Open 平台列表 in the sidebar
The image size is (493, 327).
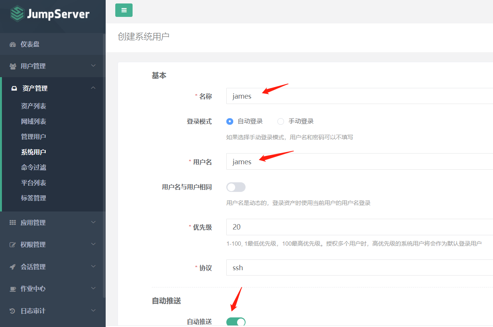coord(33,183)
